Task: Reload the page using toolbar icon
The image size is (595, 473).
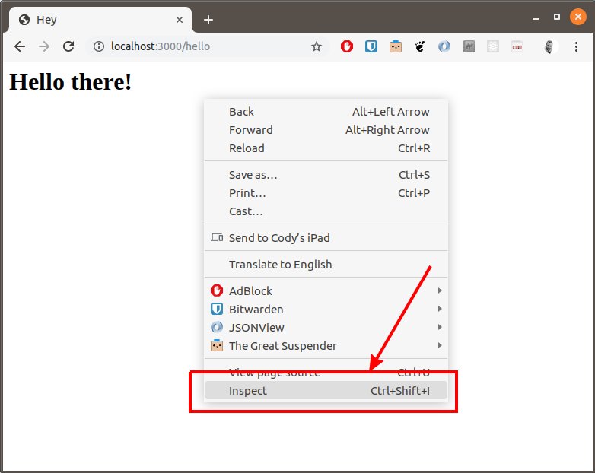Action: click(x=68, y=46)
